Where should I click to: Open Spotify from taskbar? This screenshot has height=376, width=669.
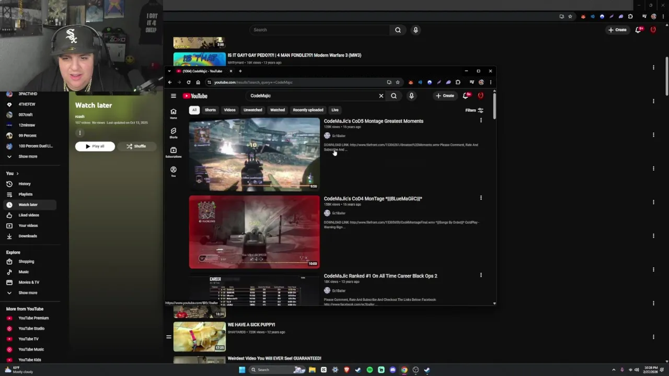pyautogui.click(x=370, y=370)
